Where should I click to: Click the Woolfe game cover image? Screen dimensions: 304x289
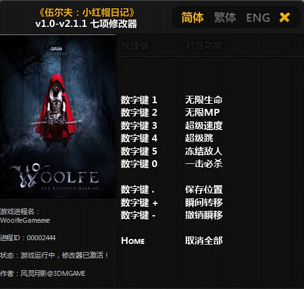[58, 117]
